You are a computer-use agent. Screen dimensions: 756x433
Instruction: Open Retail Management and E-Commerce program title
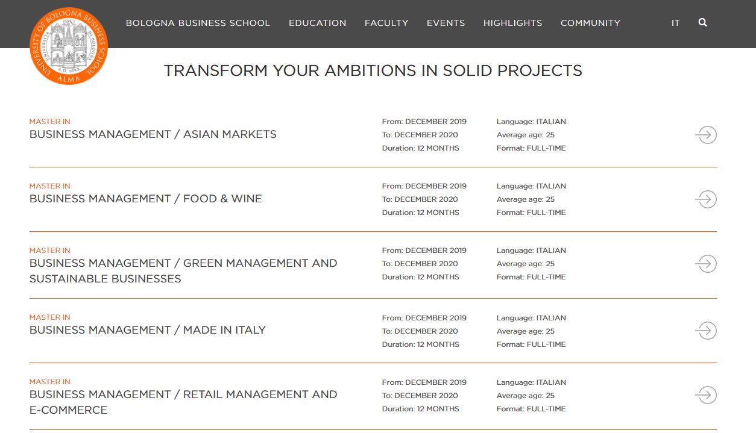point(183,402)
